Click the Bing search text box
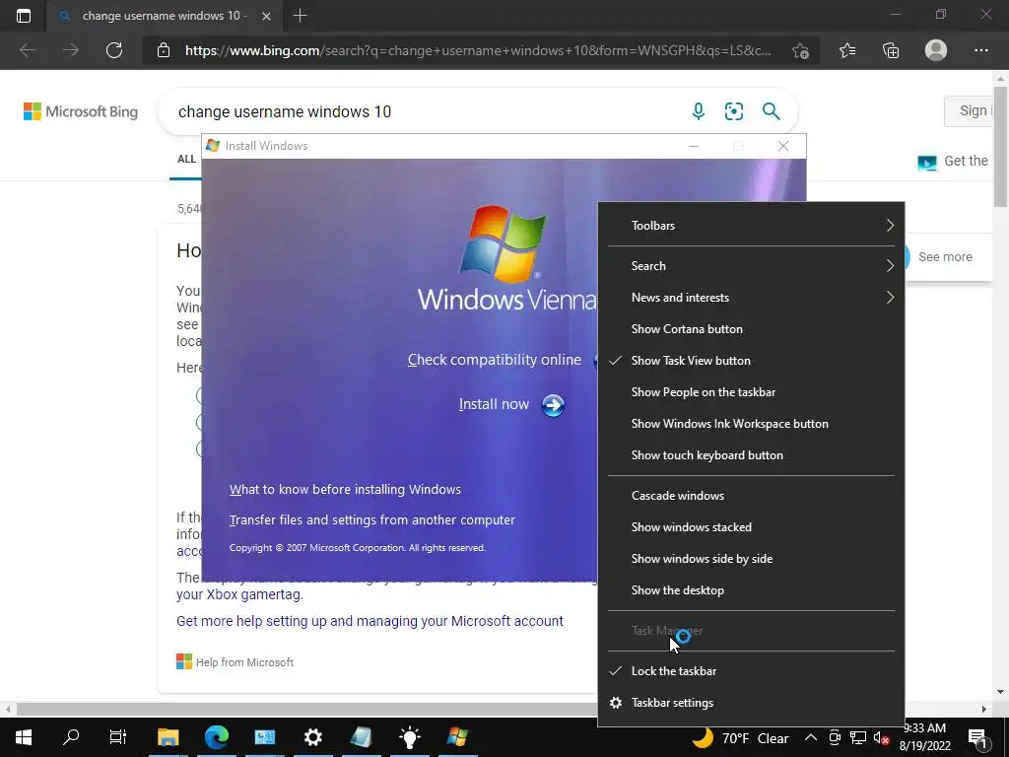 pyautogui.click(x=425, y=111)
